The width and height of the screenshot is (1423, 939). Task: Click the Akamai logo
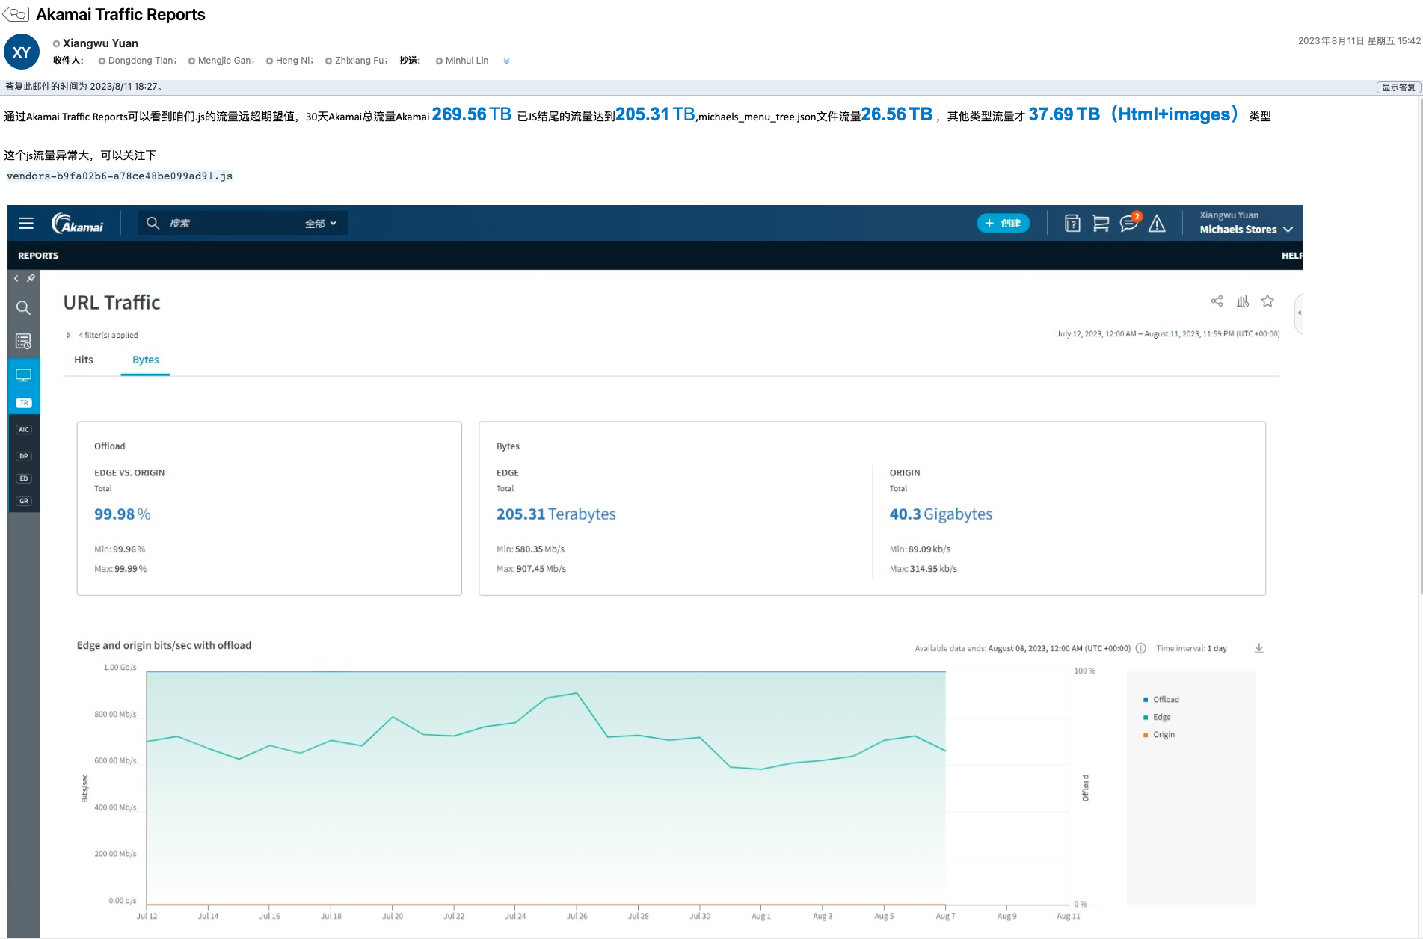point(78,224)
